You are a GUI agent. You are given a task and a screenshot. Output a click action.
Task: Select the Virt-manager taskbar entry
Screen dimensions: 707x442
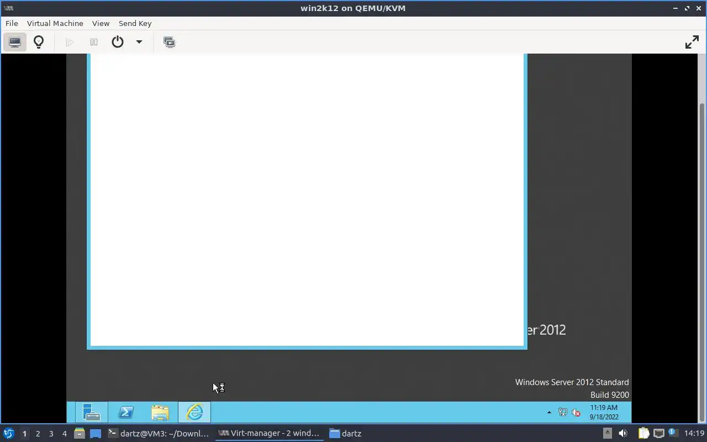(270, 434)
